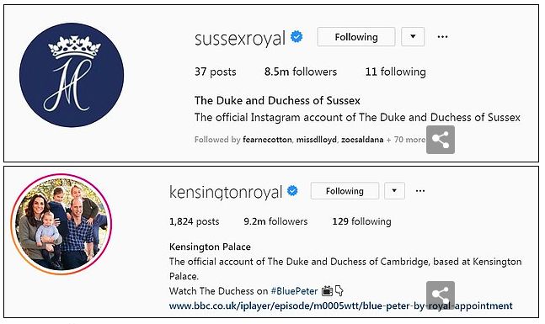The image size is (545, 324).
Task: Open sussexroyal 11 following list
Action: click(396, 72)
